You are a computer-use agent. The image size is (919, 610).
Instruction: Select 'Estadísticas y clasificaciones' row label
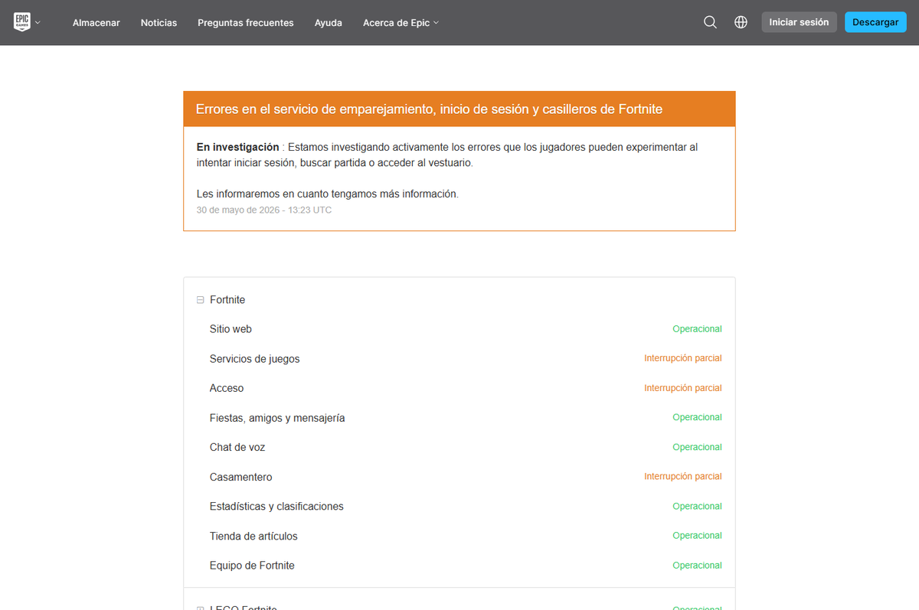click(x=276, y=506)
